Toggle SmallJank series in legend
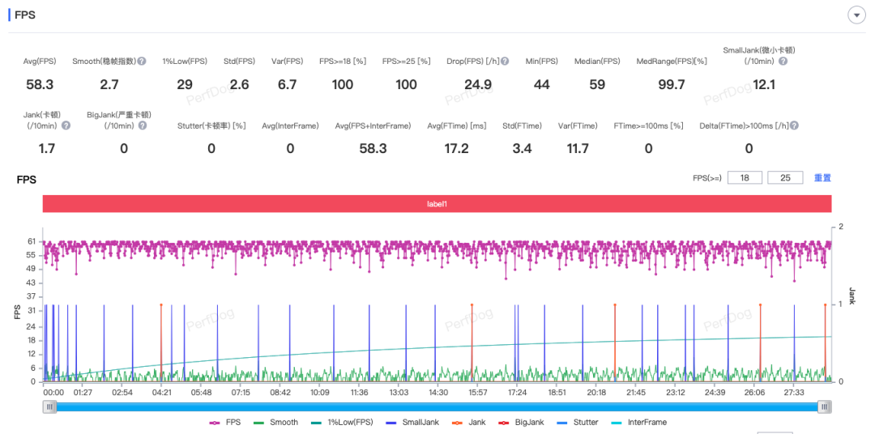 click(412, 422)
